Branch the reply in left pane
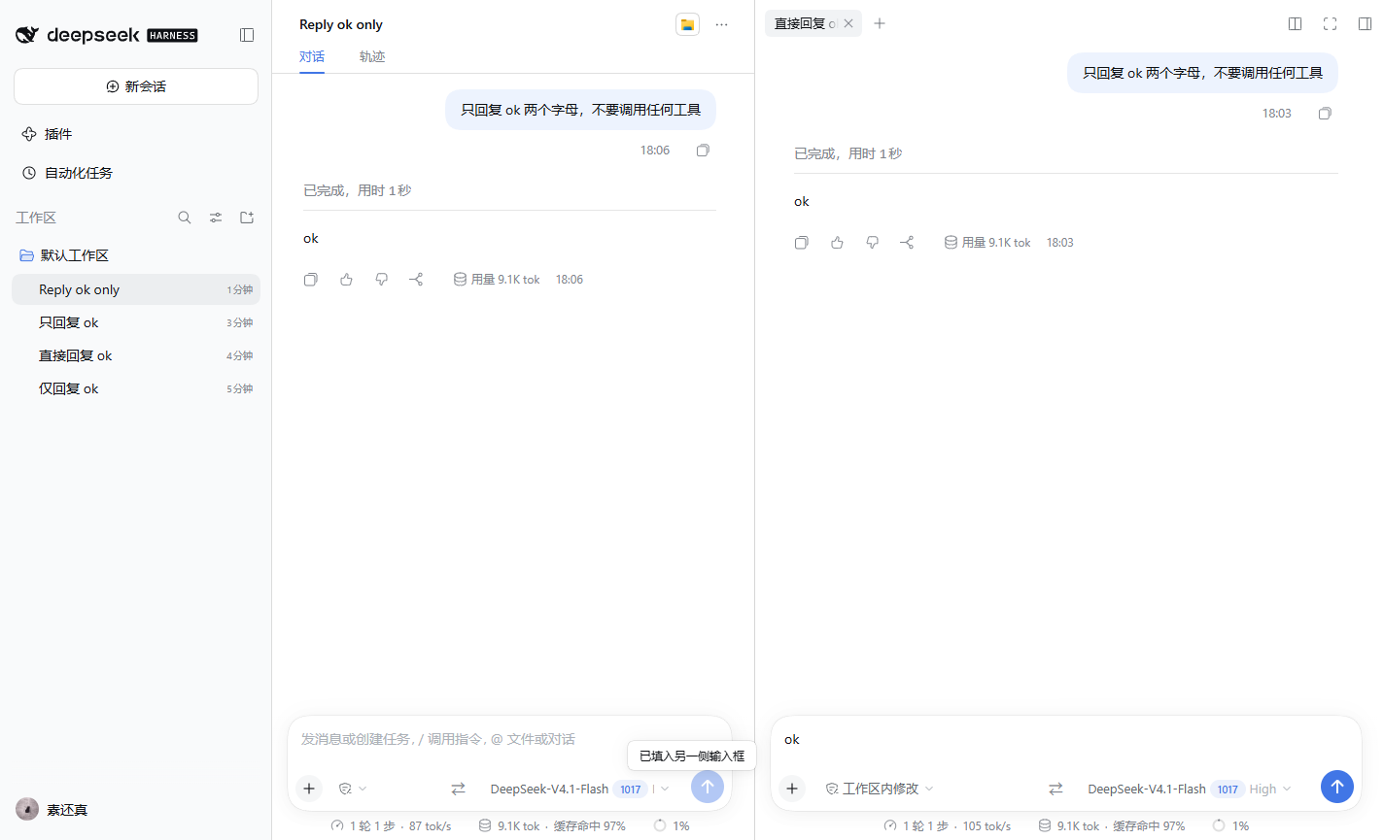The height and width of the screenshot is (840, 1384). [416, 280]
